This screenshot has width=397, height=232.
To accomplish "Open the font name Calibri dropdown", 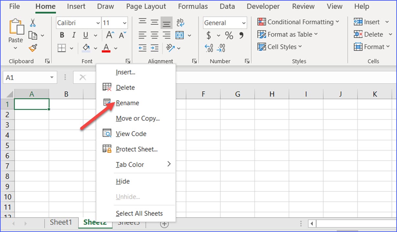I will pos(98,23).
